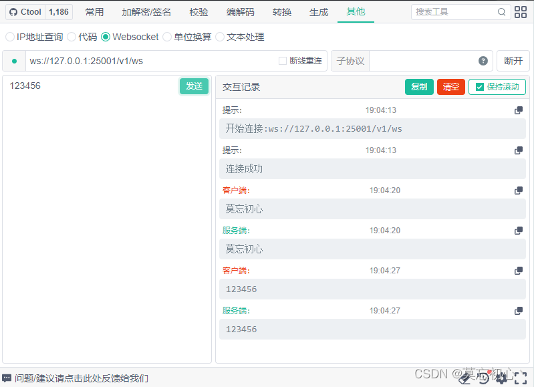This screenshot has width=534, height=387.
Task: Open the 生成 tab
Action: [x=319, y=12]
